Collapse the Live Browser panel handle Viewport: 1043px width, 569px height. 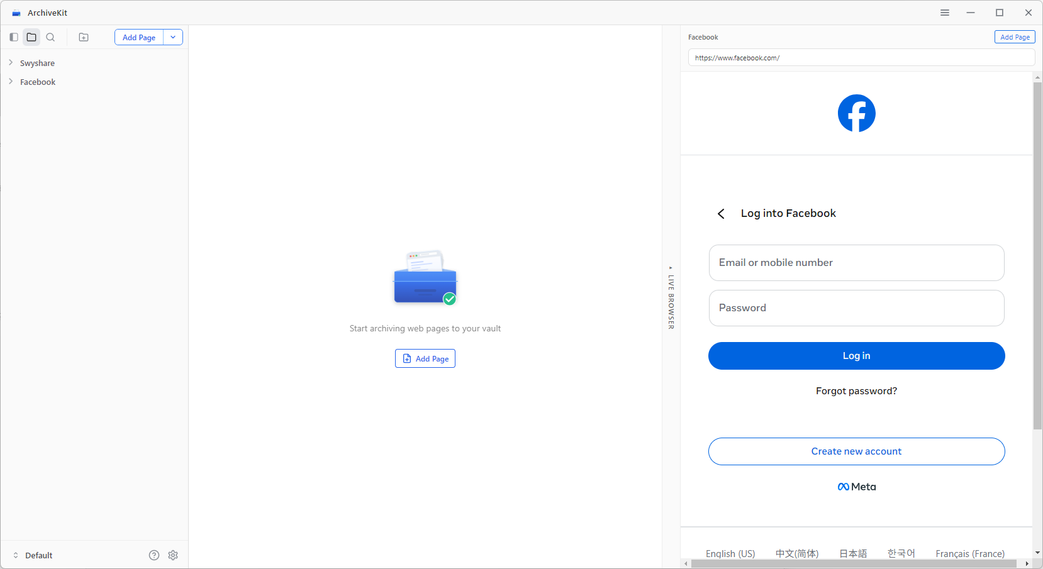671,297
